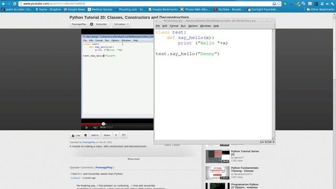The width and height of the screenshot is (336, 189).
Task: Open the Format menu in firstclass.py editor
Action: click(174, 26)
